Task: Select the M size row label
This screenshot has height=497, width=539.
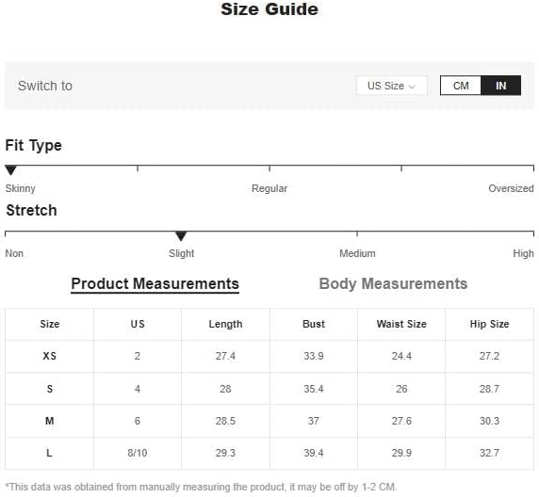Action: pos(50,421)
